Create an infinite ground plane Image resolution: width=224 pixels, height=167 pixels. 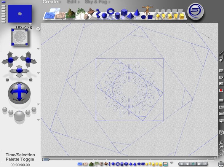[x=60, y=16]
